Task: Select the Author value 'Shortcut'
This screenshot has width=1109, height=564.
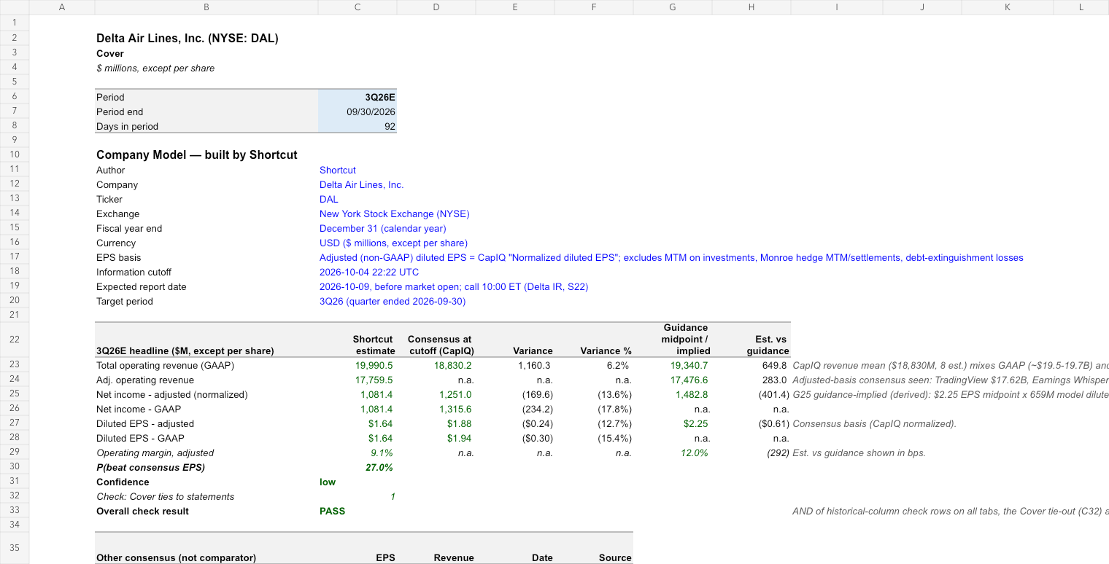Action: [x=338, y=170]
